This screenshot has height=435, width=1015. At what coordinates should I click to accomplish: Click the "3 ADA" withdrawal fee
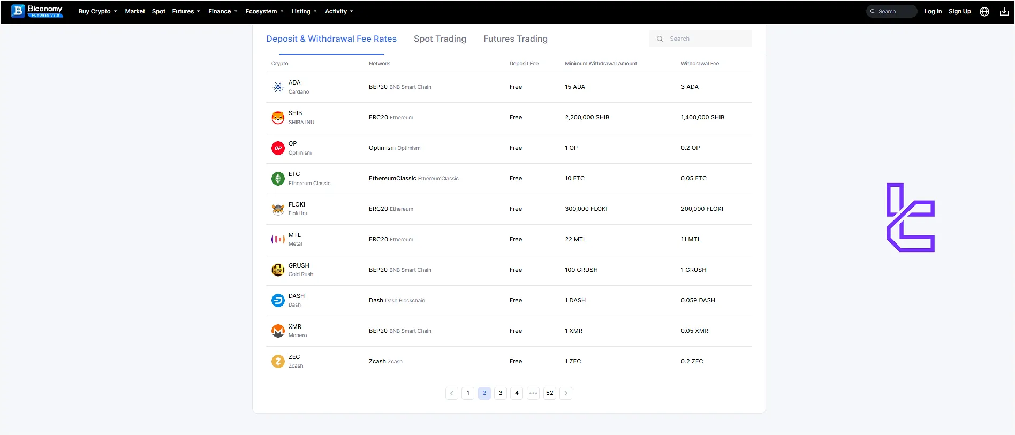[x=690, y=87]
